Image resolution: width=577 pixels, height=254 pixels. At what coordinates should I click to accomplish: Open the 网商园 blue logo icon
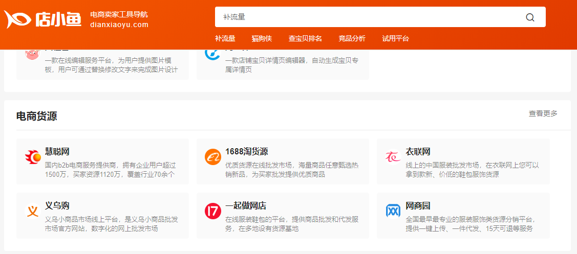(393, 212)
